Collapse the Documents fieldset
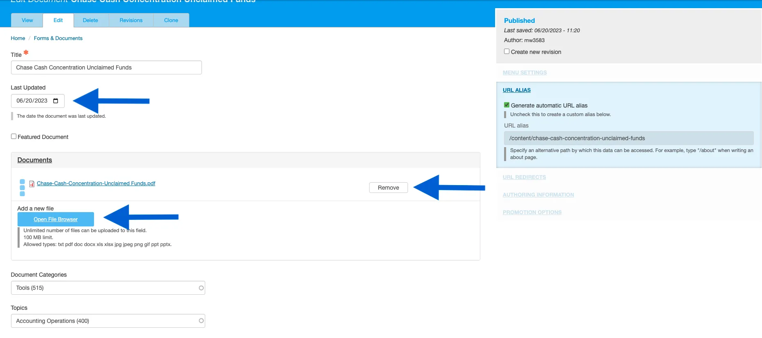This screenshot has height=338, width=762. click(x=35, y=160)
